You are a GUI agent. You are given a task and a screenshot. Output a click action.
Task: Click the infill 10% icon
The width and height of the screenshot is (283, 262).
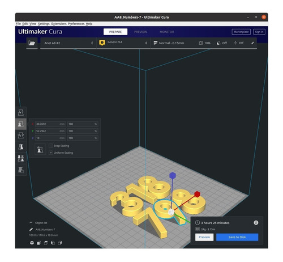pos(201,43)
